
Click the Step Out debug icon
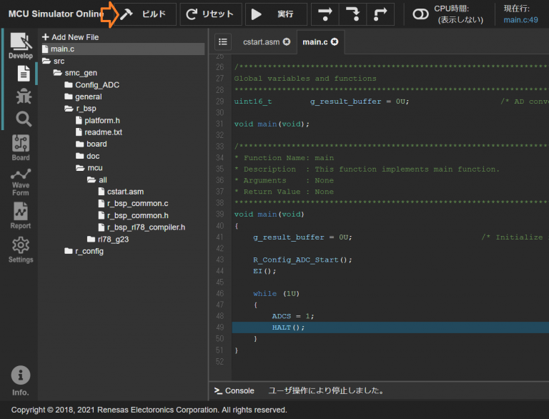click(380, 14)
